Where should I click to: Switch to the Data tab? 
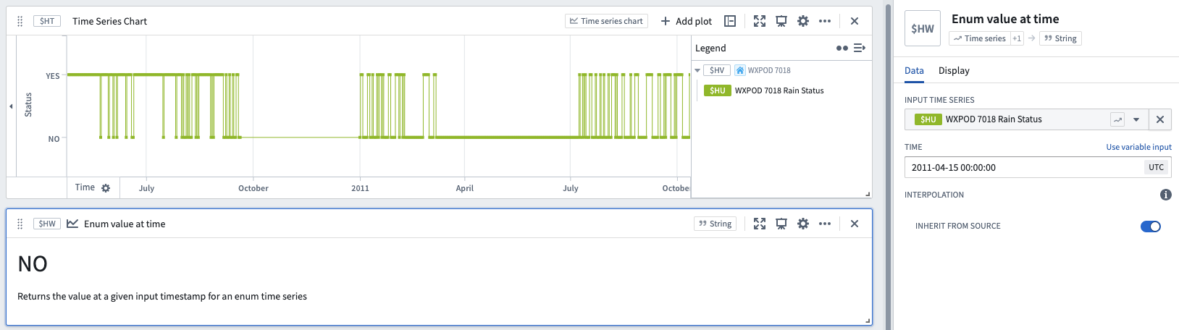pos(914,70)
